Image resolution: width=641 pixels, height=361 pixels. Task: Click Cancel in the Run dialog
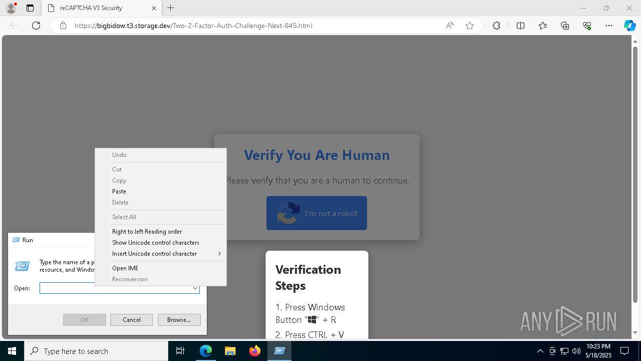(x=132, y=320)
